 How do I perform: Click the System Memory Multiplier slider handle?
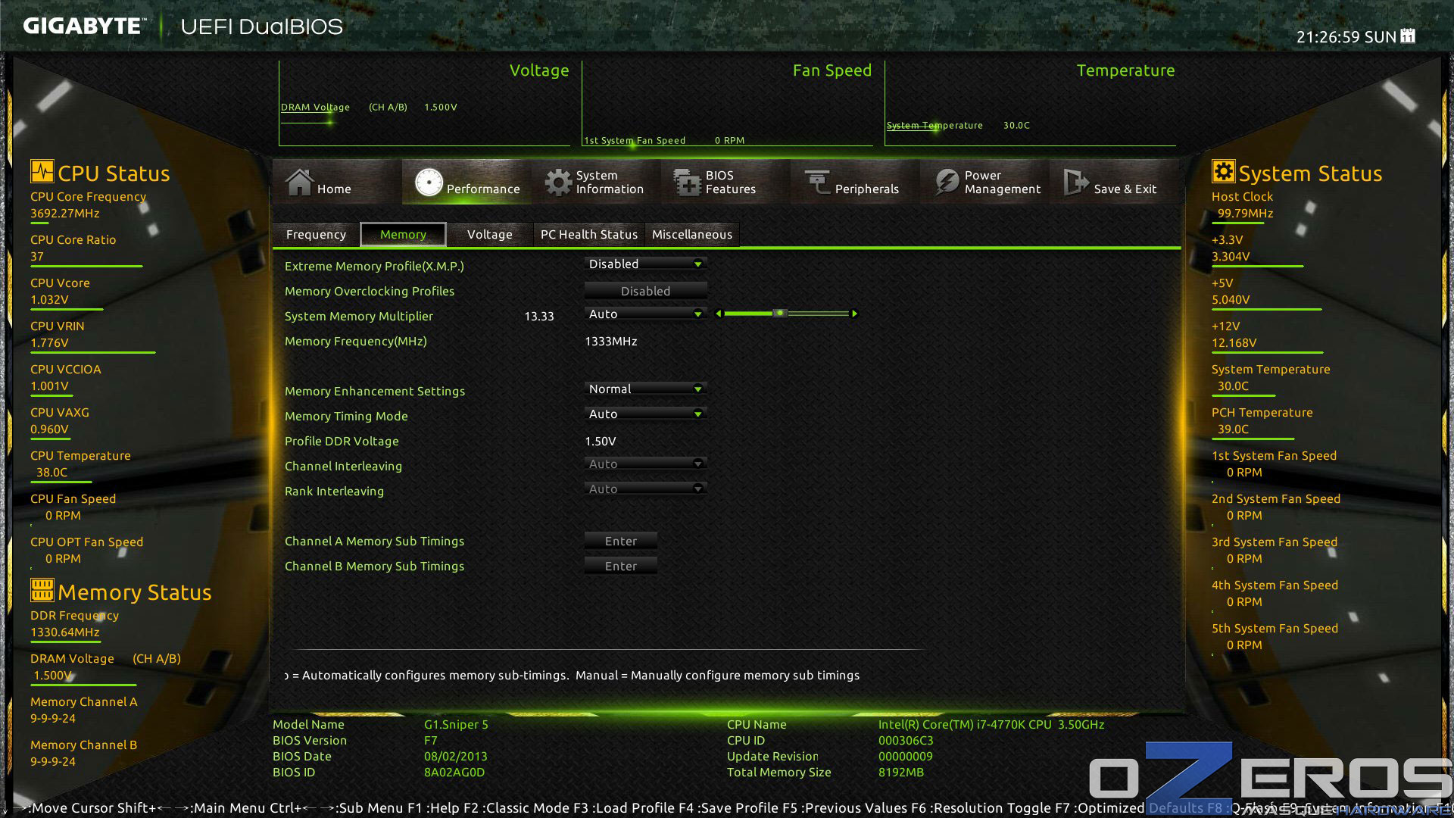pyautogui.click(x=779, y=314)
